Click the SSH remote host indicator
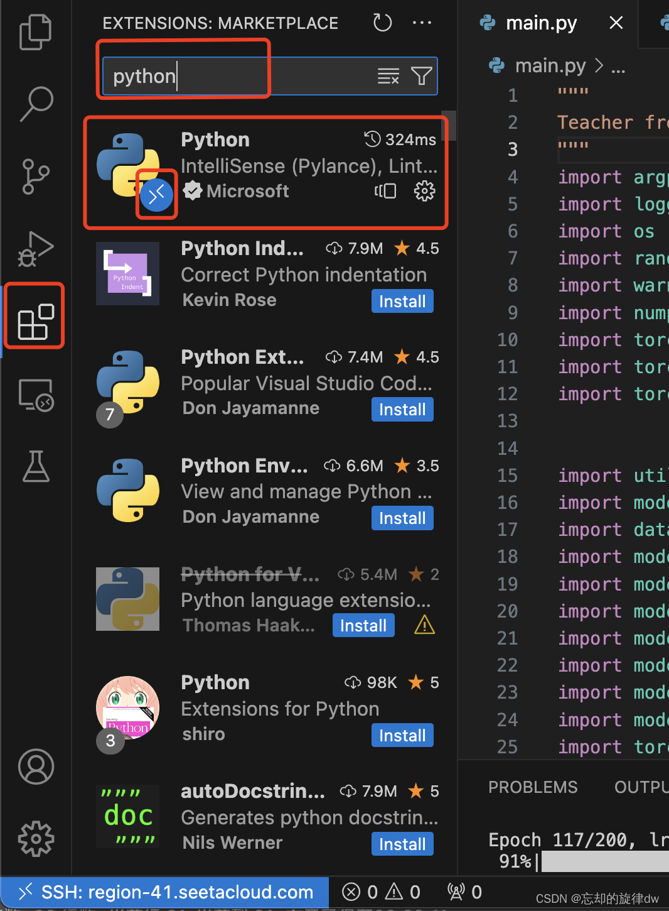The image size is (669, 911). (x=166, y=892)
